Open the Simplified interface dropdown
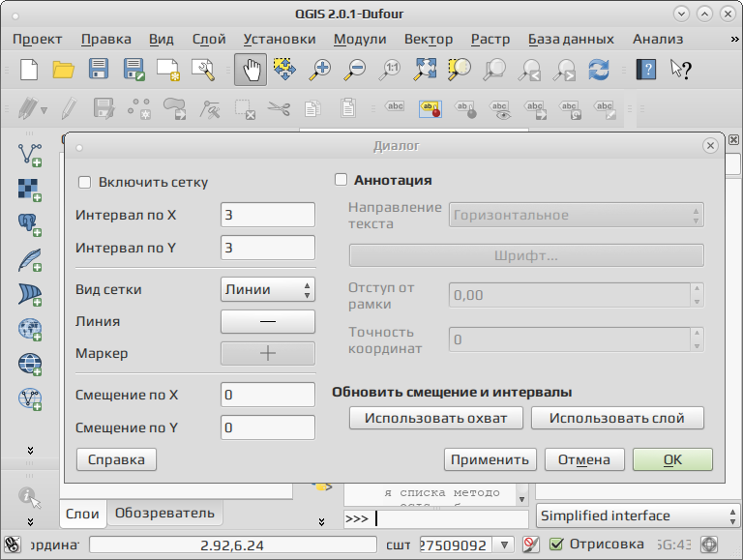743x560 pixels. tap(638, 516)
